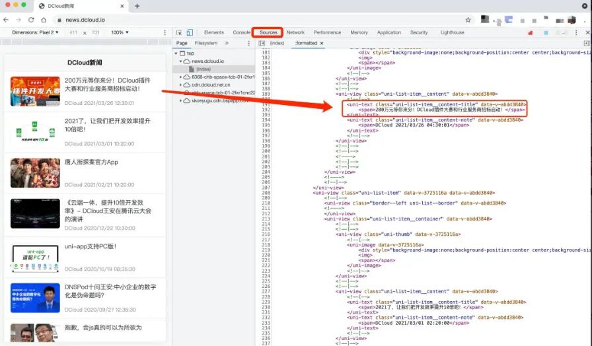592x346 pixels.
Task: Close the :formatted file tab
Action: coord(322,43)
